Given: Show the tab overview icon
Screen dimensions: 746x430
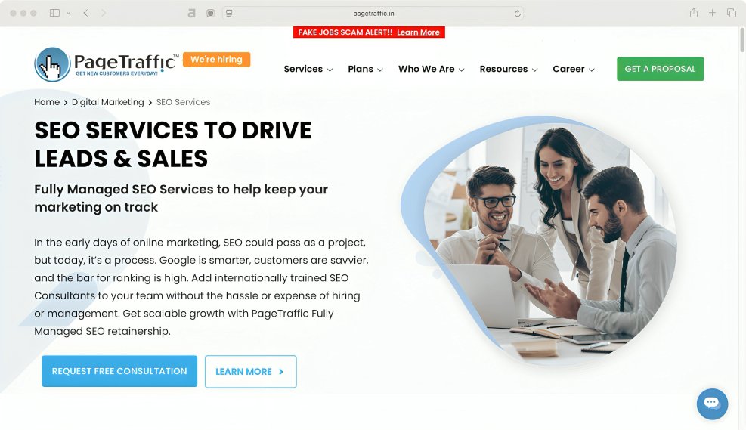Looking at the screenshot, I should pyautogui.click(x=731, y=13).
